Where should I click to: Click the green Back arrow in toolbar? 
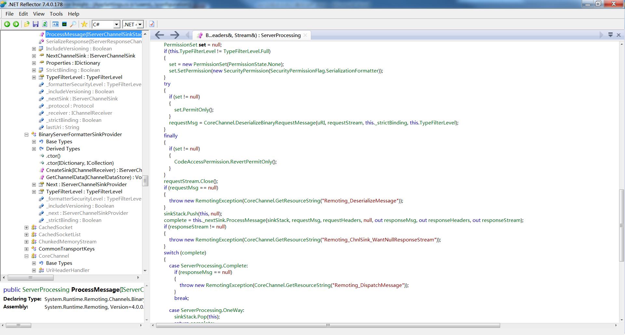click(x=7, y=24)
